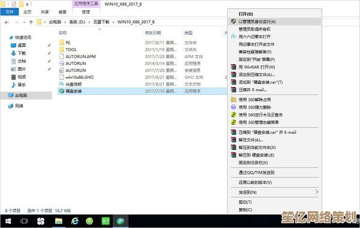Select 网络 in navigation pane

tap(19, 106)
